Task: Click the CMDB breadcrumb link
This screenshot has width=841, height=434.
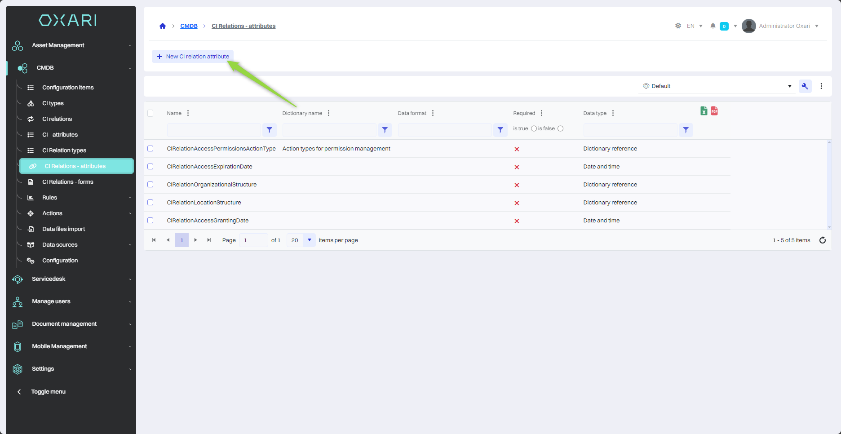Action: pyautogui.click(x=189, y=26)
